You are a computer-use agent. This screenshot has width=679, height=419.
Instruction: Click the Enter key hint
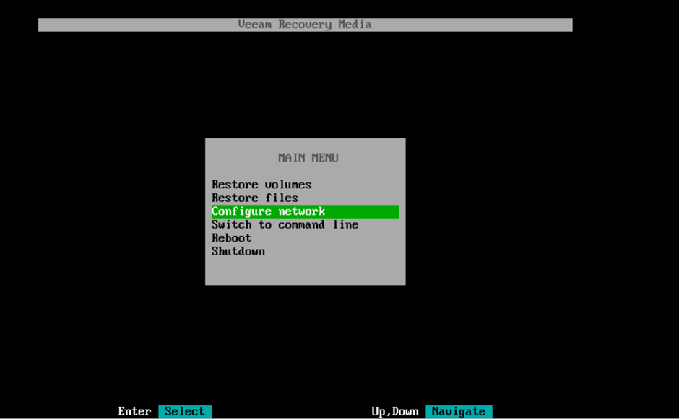[x=134, y=411]
